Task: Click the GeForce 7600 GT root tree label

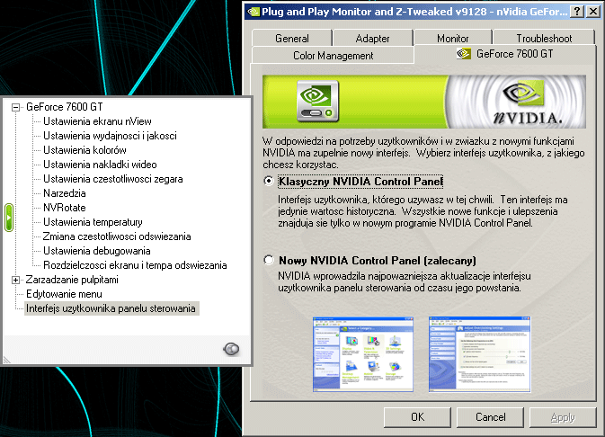Action: [65, 107]
